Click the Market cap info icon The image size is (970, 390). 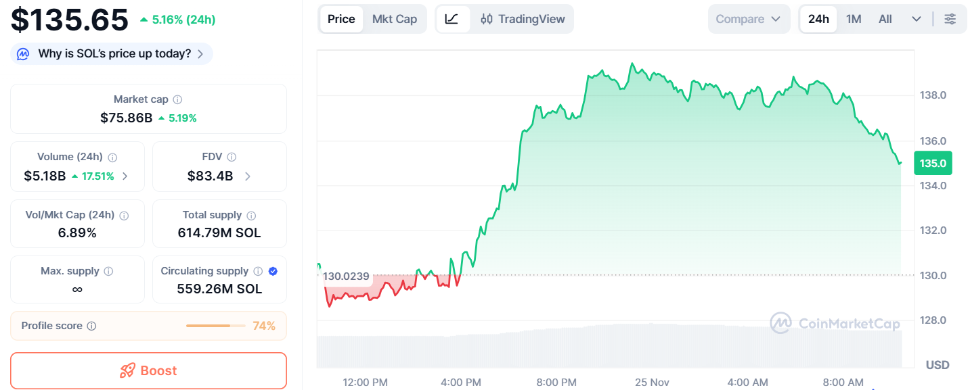coord(177,99)
